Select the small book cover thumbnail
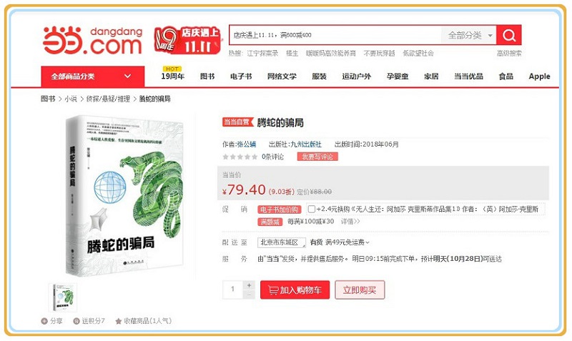Viewport: 572px width, 341px height. tap(63, 297)
